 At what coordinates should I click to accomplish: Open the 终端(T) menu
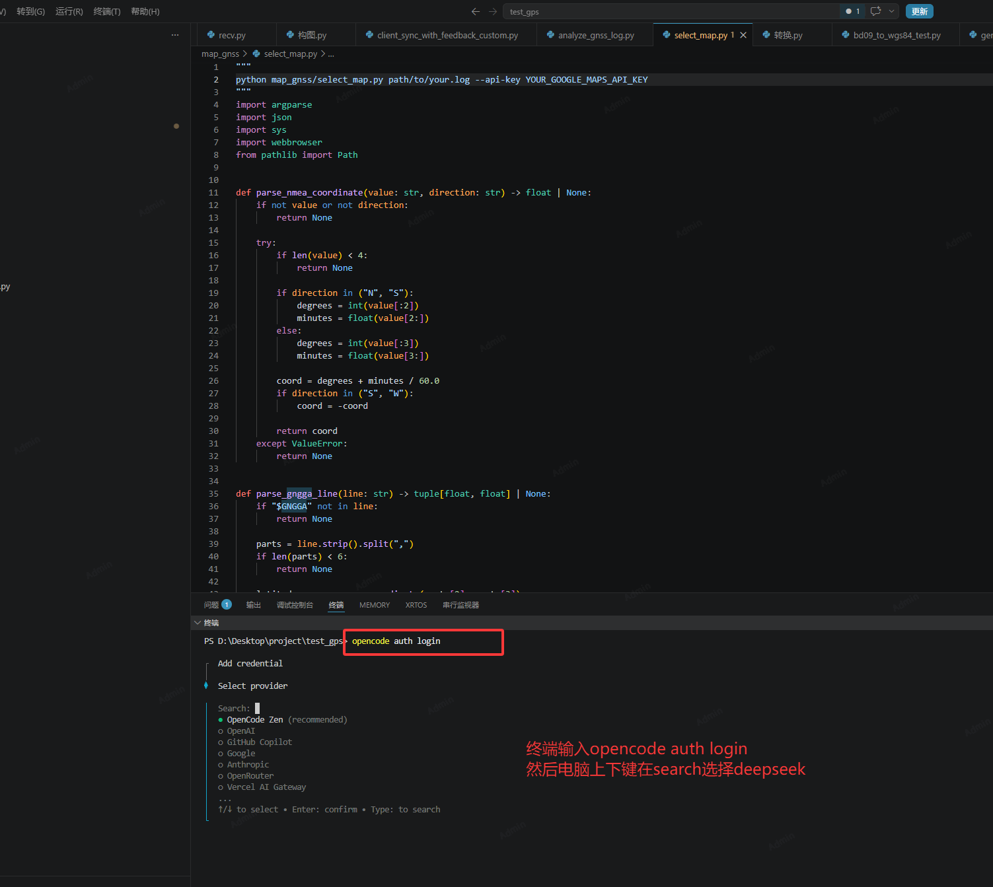[x=107, y=11]
